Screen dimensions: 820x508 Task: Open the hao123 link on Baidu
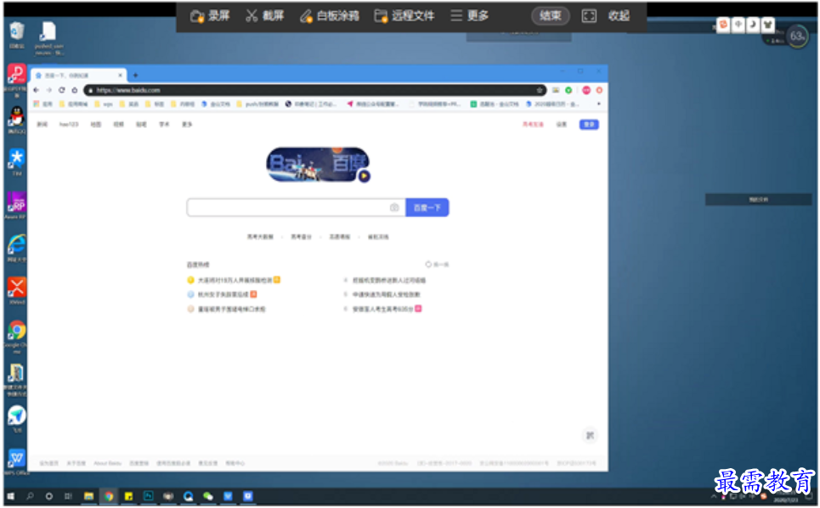(x=69, y=125)
